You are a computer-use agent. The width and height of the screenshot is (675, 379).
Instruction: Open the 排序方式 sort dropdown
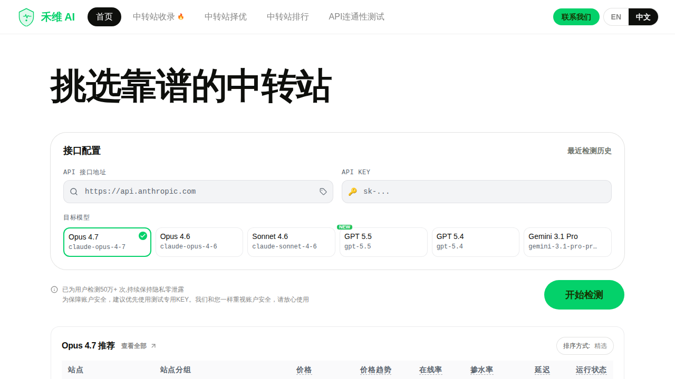(x=585, y=346)
